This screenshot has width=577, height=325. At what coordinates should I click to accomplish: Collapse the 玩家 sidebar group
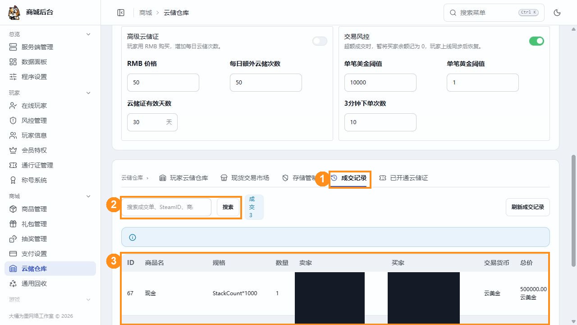point(88,93)
